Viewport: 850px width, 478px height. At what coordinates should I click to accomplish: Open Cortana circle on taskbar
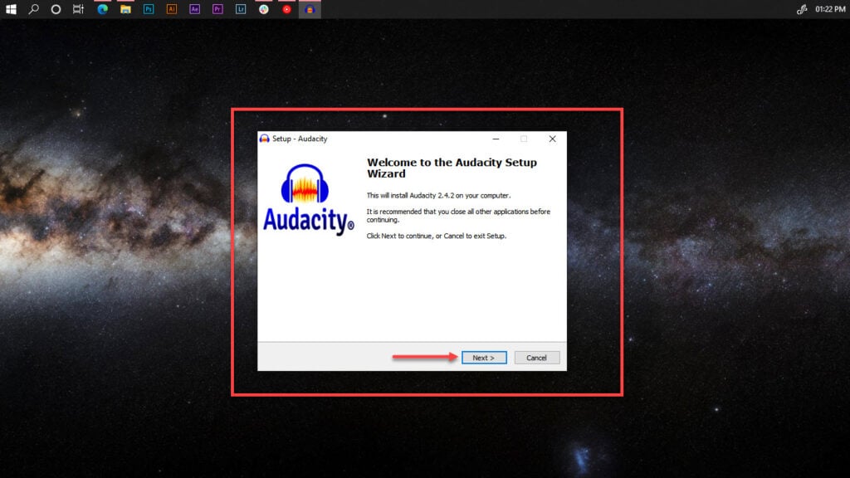[x=56, y=9]
